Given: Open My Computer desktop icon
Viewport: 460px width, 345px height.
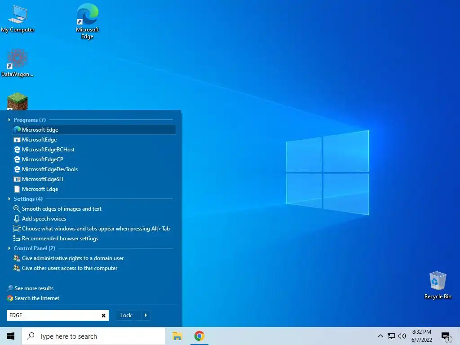Looking at the screenshot, I should (18, 19).
